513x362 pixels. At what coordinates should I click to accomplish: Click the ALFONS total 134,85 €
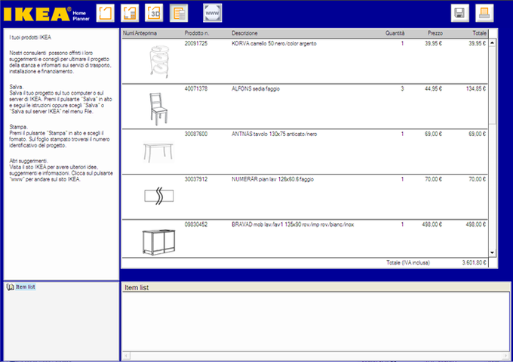(x=476, y=88)
